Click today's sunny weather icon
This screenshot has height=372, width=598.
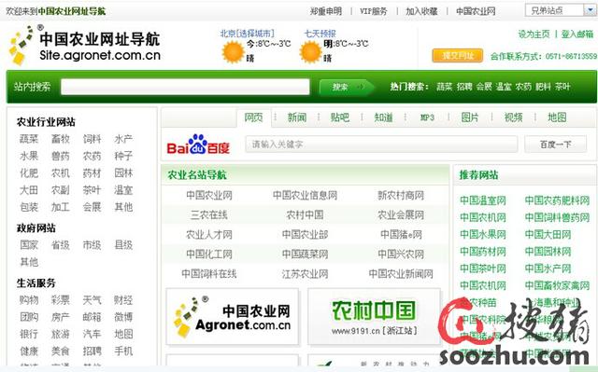pos(233,52)
